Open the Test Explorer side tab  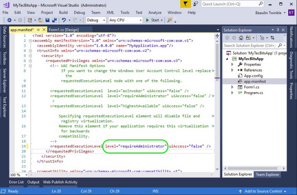coord(5,107)
